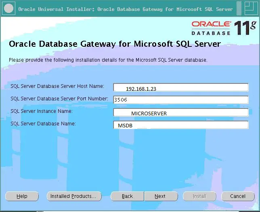The width and height of the screenshot is (260, 212).
Task: Go Back to the previous installer step
Action: (127, 196)
